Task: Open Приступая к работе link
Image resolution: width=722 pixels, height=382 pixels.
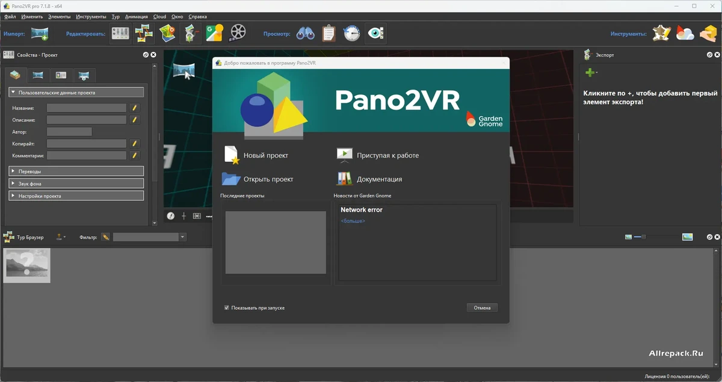Action: [x=377, y=155]
